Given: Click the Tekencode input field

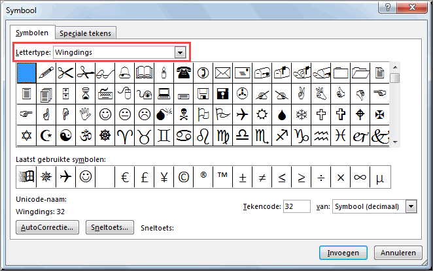Looking at the screenshot, I should pos(297,206).
